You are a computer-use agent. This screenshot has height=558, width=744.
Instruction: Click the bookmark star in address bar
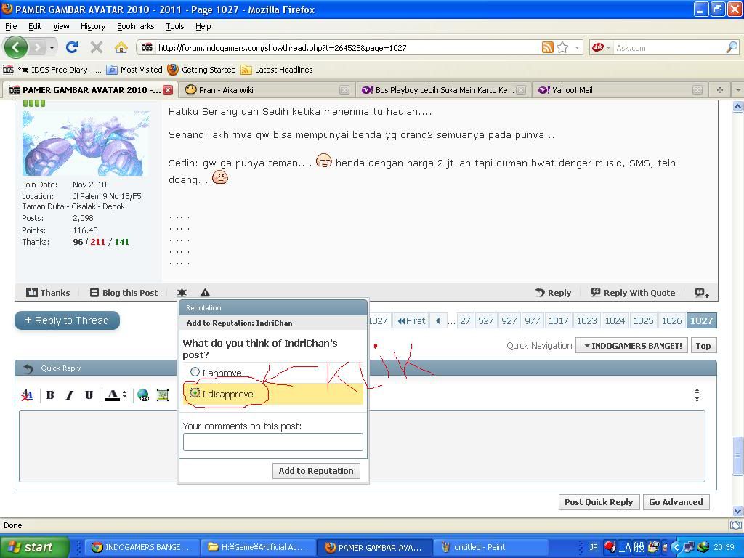pos(562,47)
